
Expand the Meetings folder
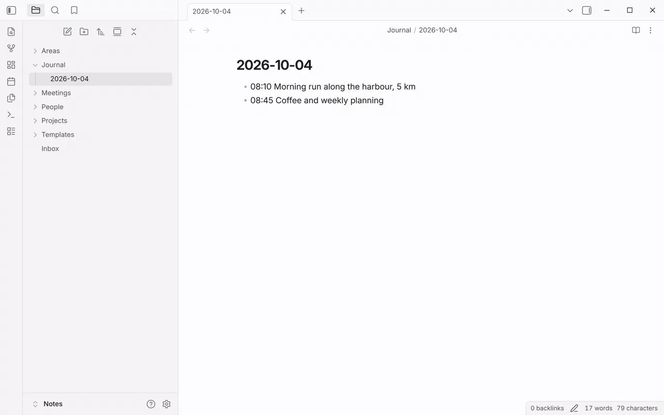(101, 93)
